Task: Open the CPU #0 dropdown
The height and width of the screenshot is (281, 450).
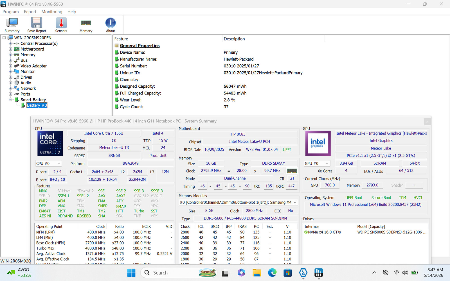Action: click(x=48, y=163)
